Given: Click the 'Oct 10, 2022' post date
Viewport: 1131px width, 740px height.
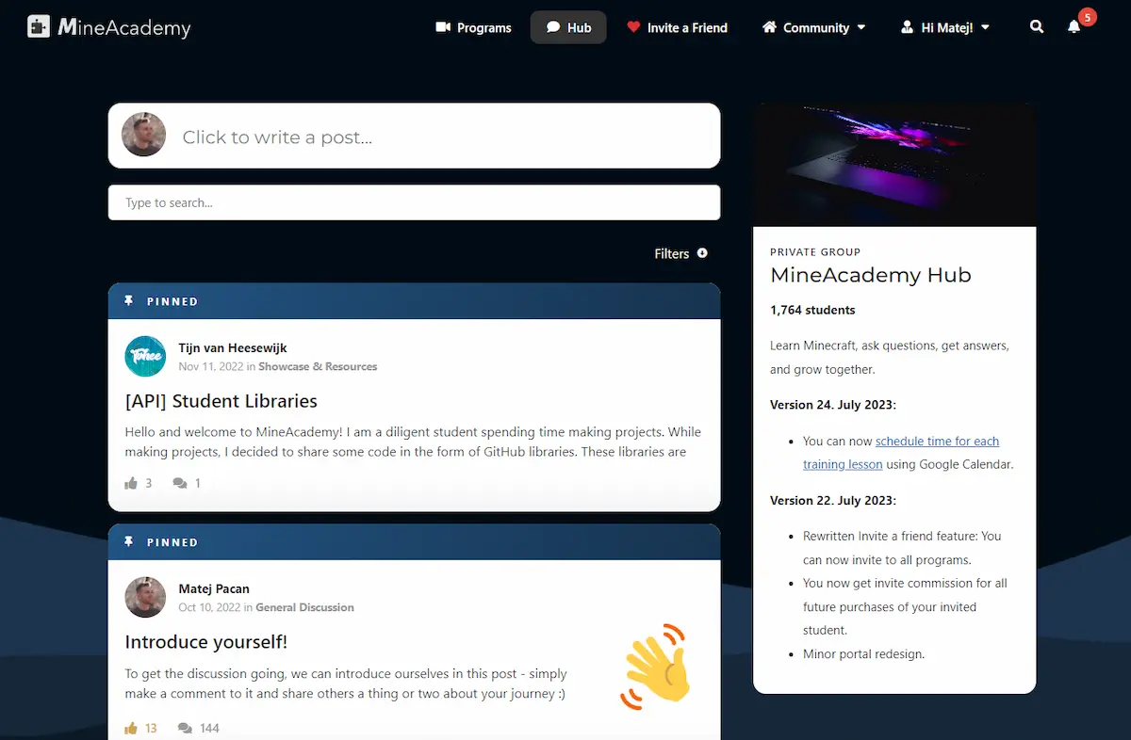Looking at the screenshot, I should pyautogui.click(x=209, y=607).
